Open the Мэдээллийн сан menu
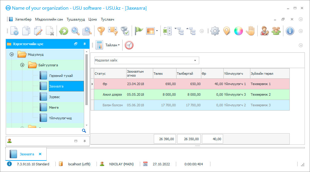This screenshot has width=310, height=172. click(49, 19)
